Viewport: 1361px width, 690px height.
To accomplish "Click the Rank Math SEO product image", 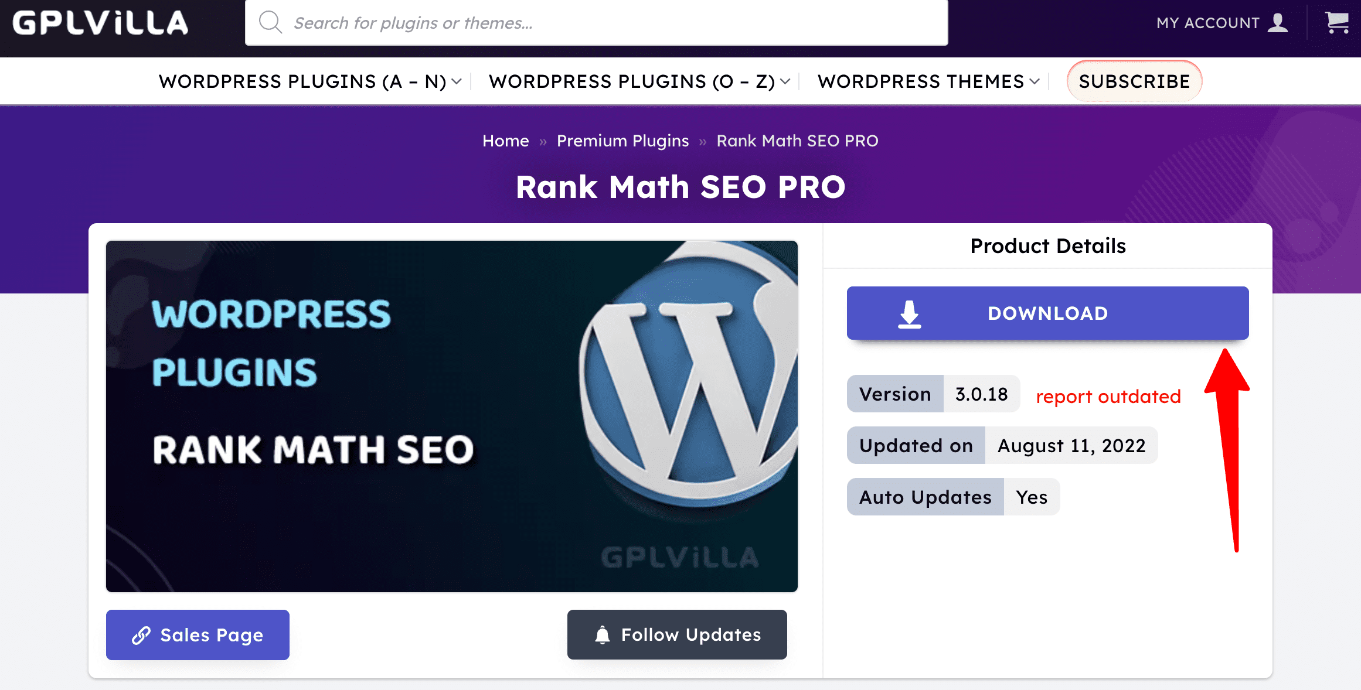I will tap(451, 416).
